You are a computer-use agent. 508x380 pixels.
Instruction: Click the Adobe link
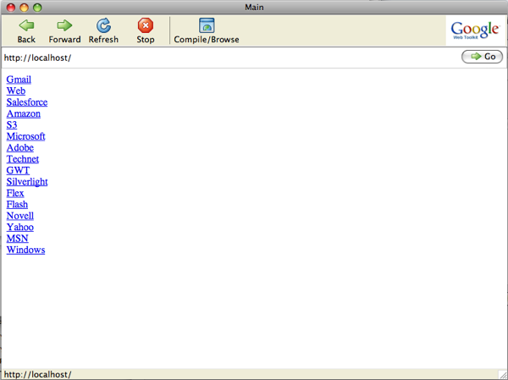(x=20, y=147)
